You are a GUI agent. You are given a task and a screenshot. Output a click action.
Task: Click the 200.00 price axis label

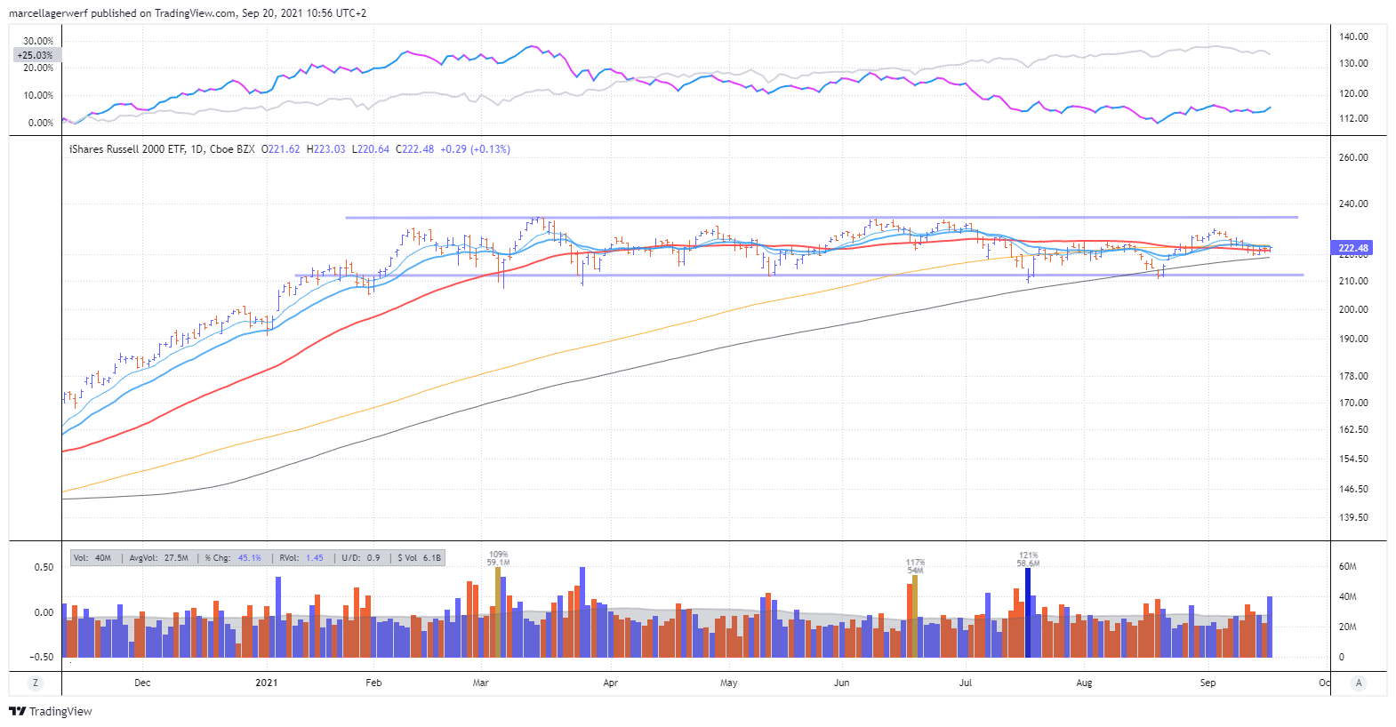pos(1353,309)
